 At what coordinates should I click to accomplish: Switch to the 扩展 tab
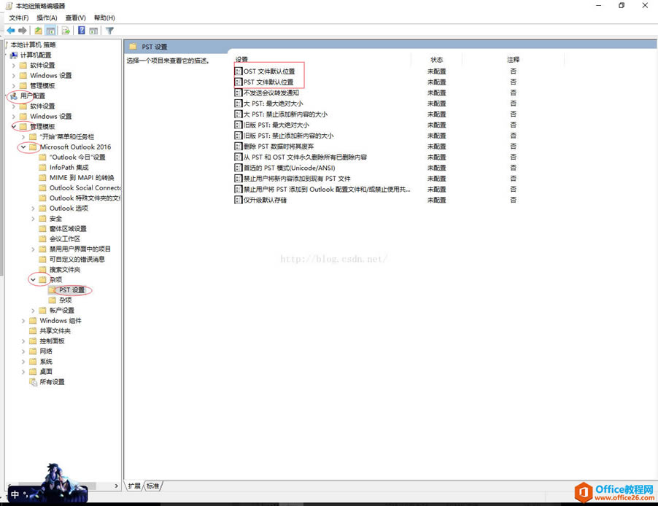(x=134, y=486)
